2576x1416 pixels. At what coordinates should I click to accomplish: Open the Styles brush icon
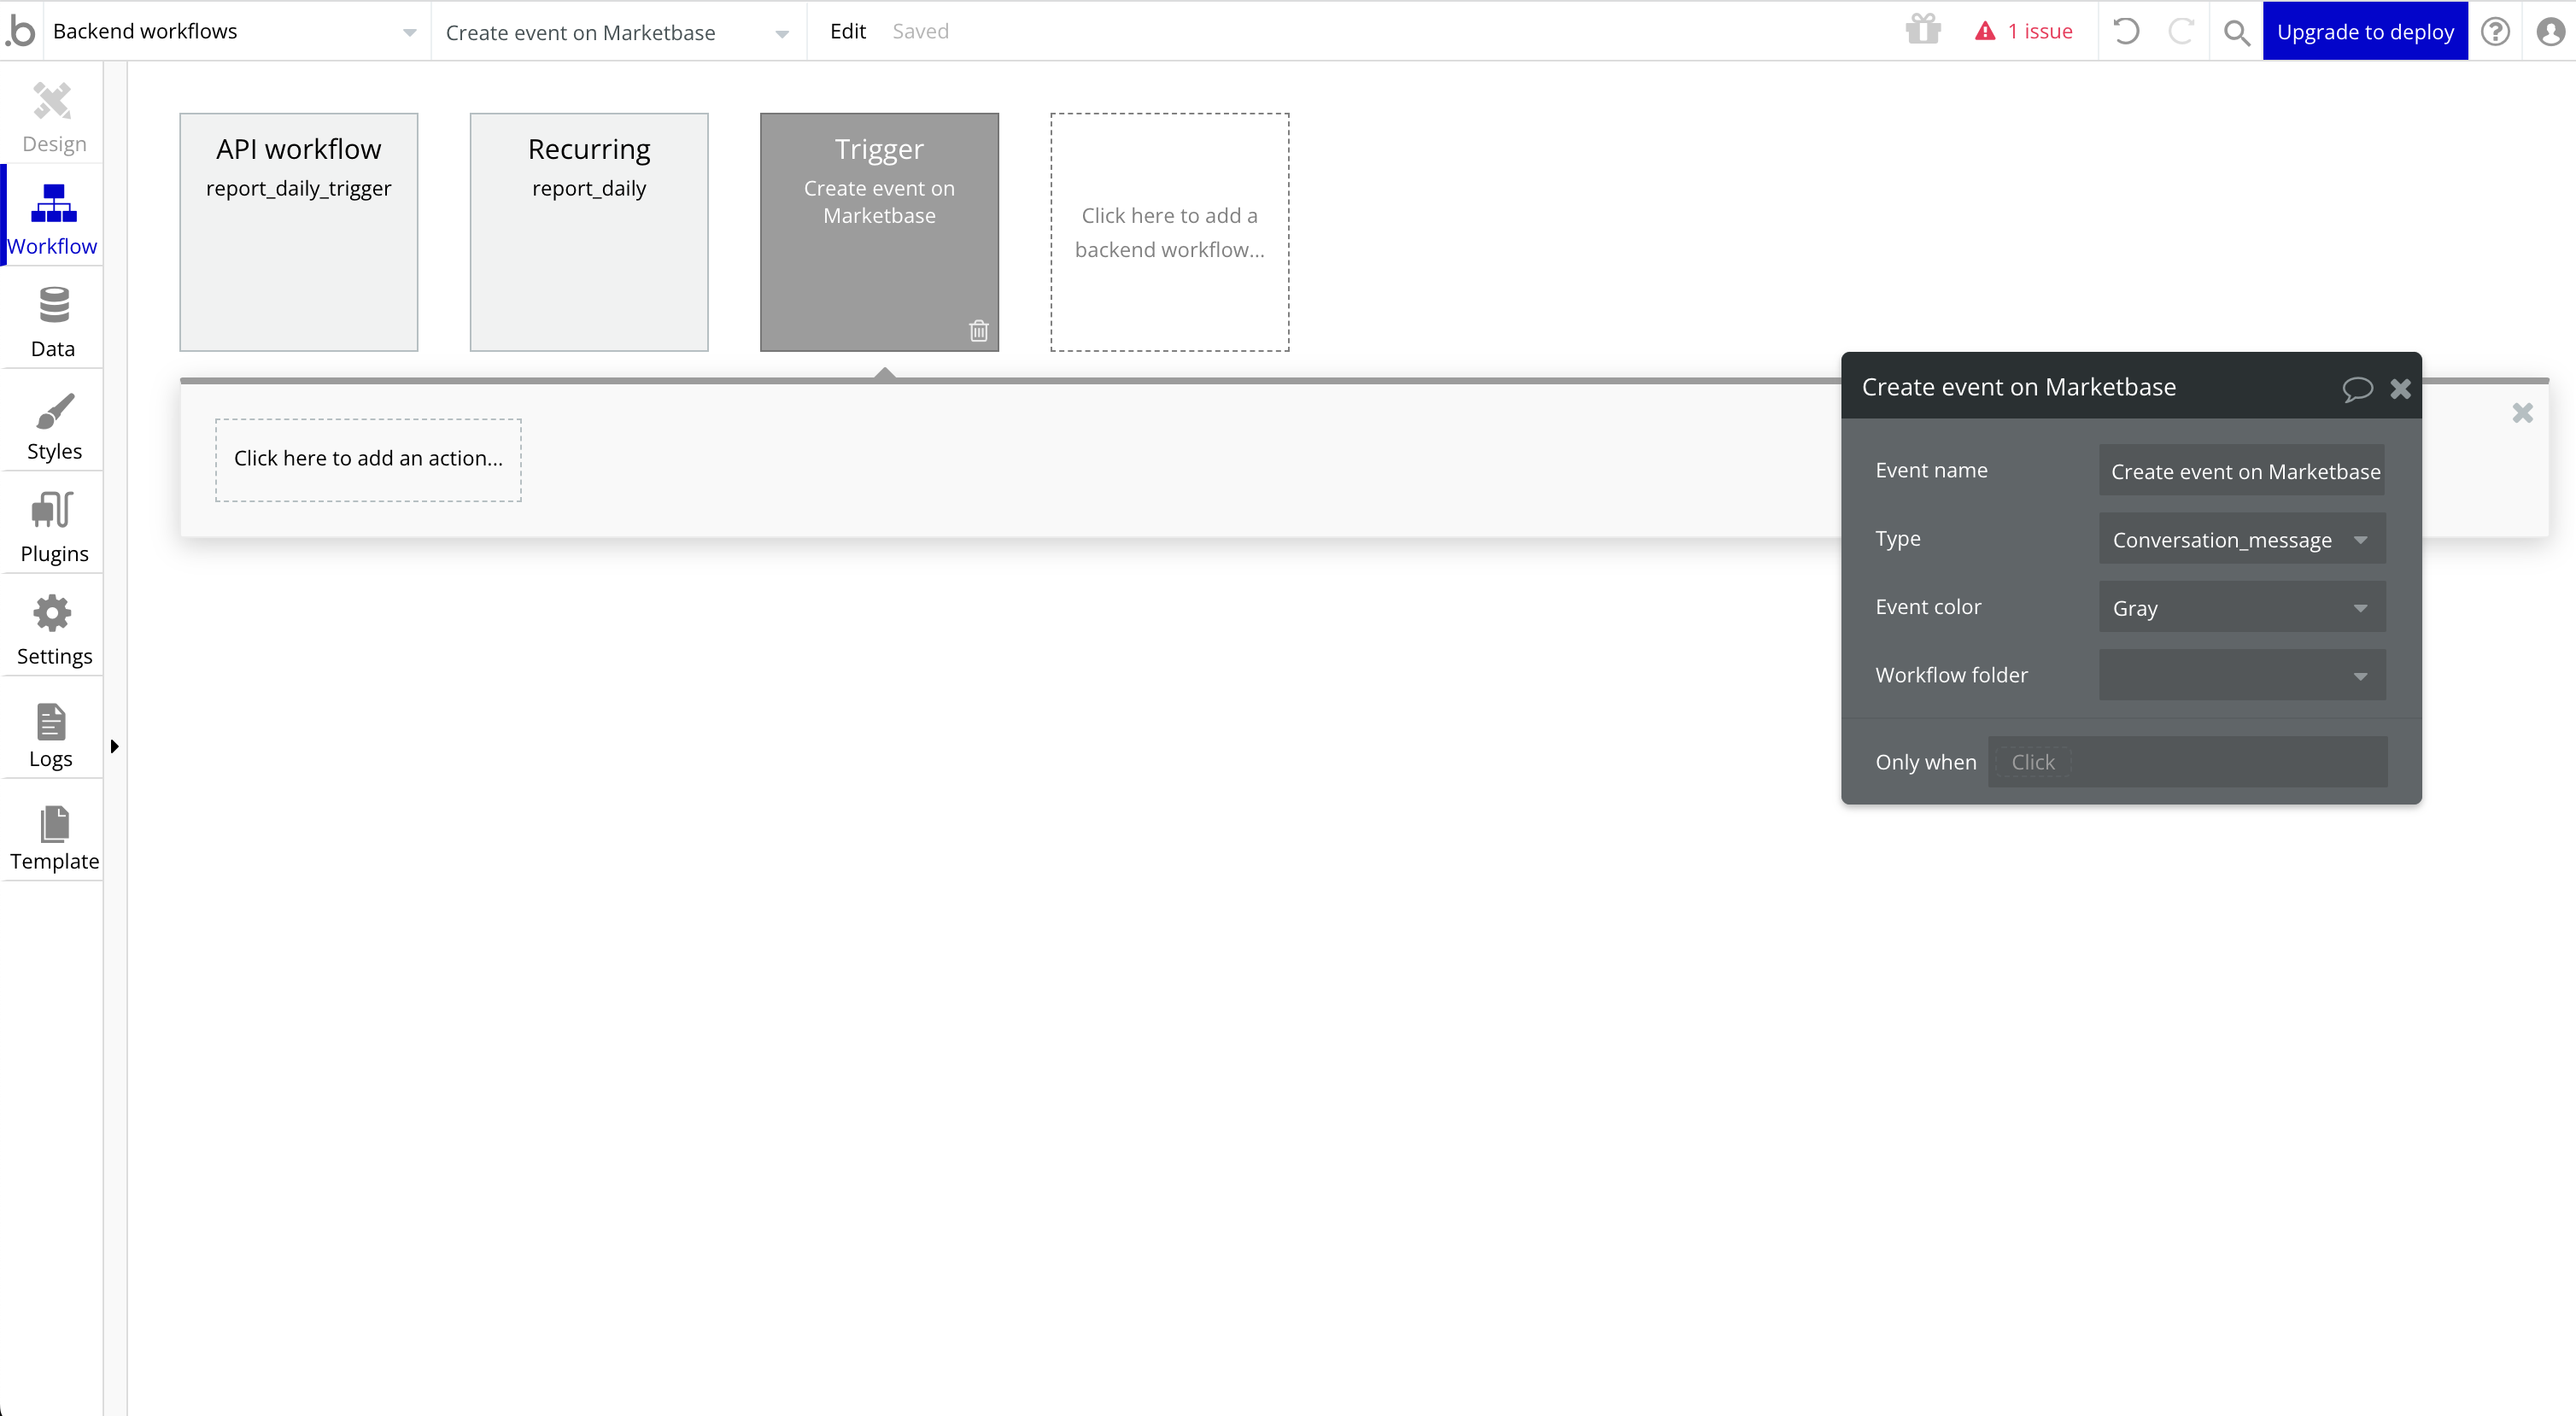pyautogui.click(x=53, y=411)
